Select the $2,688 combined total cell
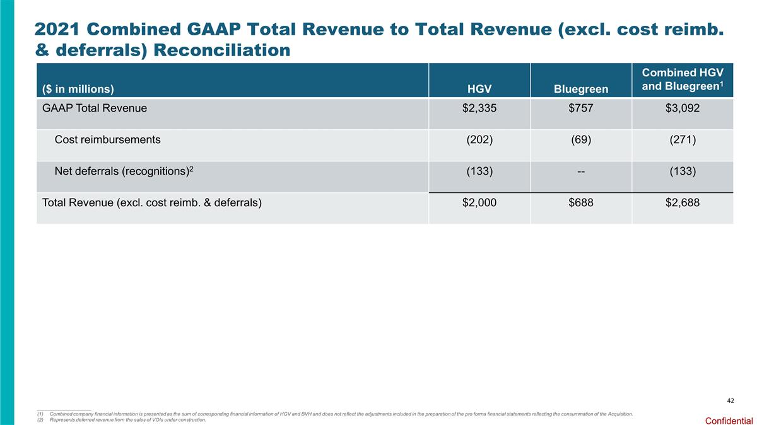The image size is (757, 425). [682, 202]
